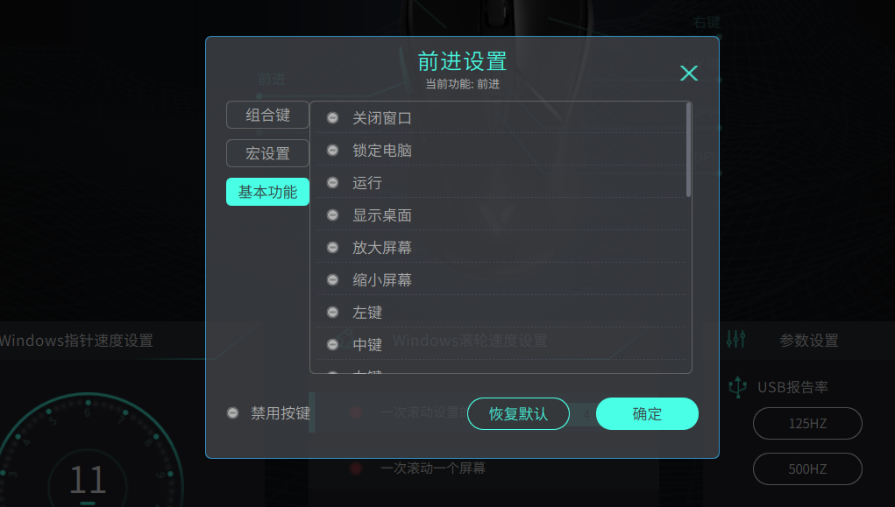This screenshot has height=507, width=895.
Task: Set report rate to 500HZ
Action: click(806, 468)
